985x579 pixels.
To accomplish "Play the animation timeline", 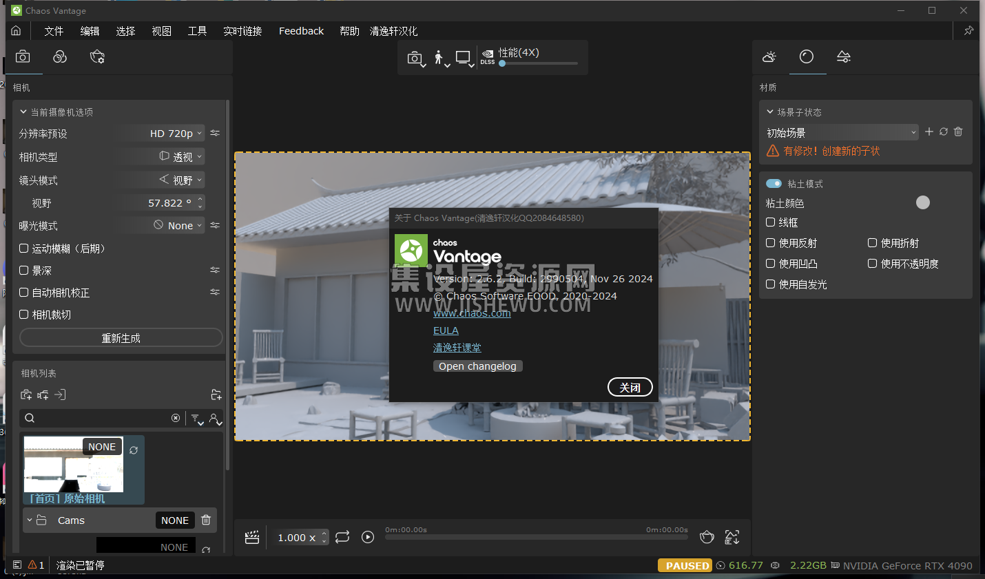I will (368, 537).
